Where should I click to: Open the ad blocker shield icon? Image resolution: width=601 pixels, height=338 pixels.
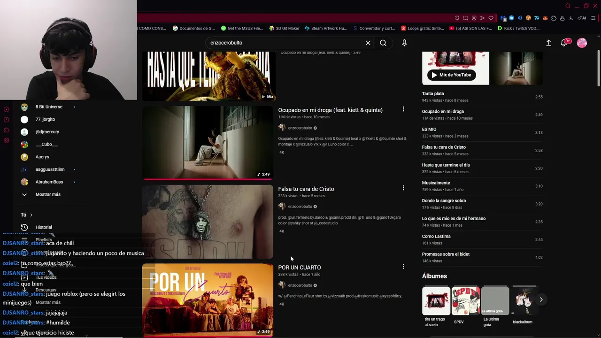point(474,18)
